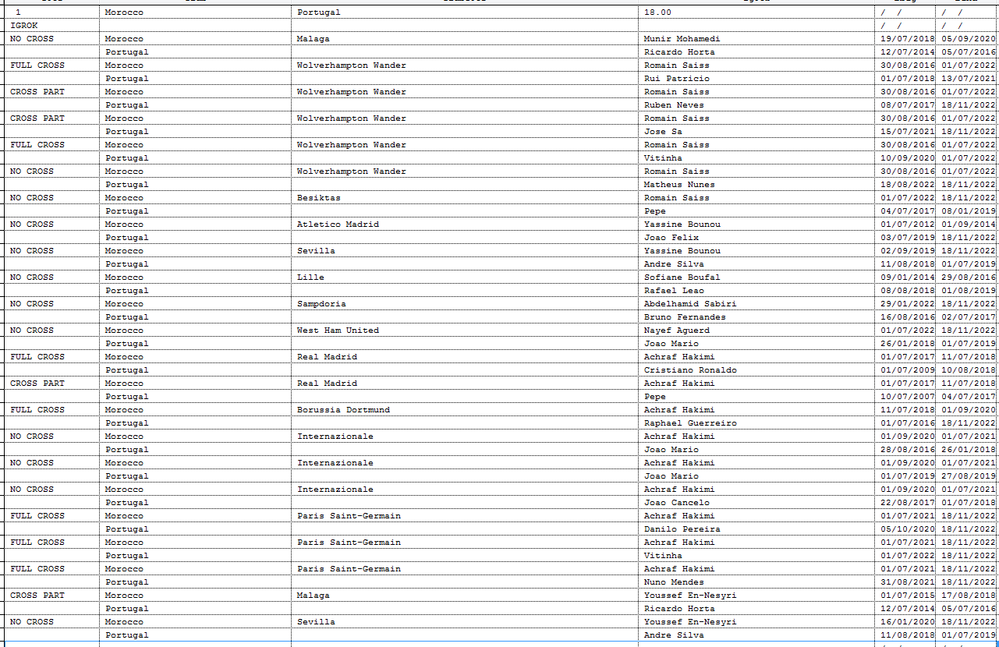Select the date 13/07/2021
The height and width of the screenshot is (647, 999).
968,79
